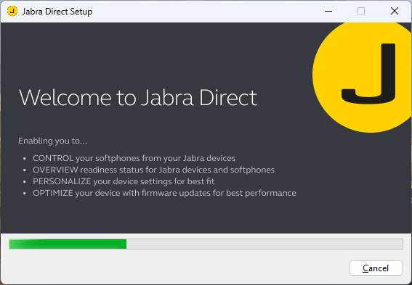Click the small Jabra icon in title bar
This screenshot has width=412, height=285.
[x=12, y=12]
